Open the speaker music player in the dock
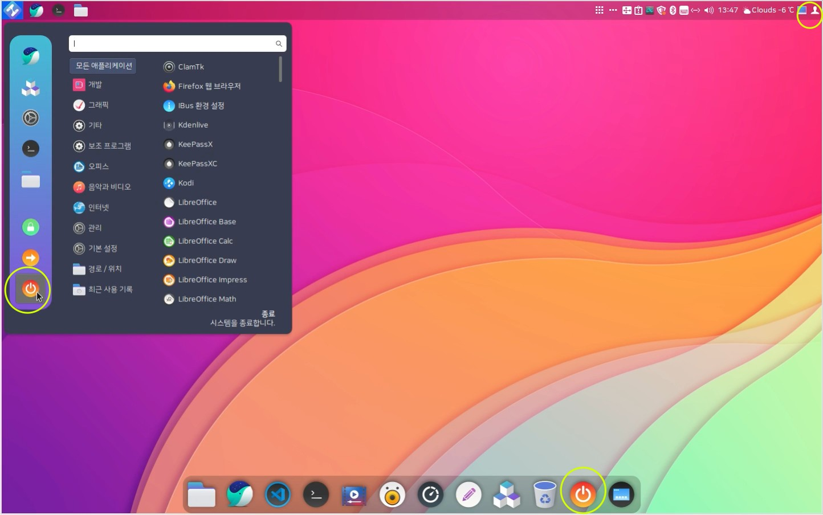 pyautogui.click(x=392, y=494)
